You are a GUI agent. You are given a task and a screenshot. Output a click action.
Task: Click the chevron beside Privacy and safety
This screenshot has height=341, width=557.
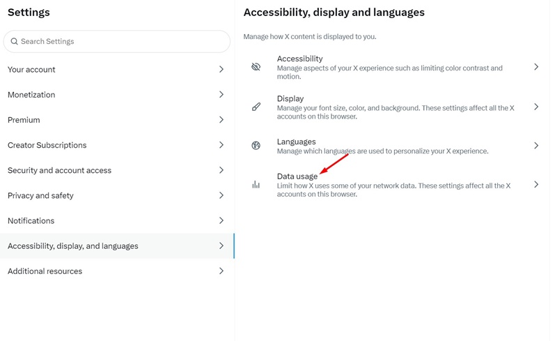pyautogui.click(x=221, y=195)
